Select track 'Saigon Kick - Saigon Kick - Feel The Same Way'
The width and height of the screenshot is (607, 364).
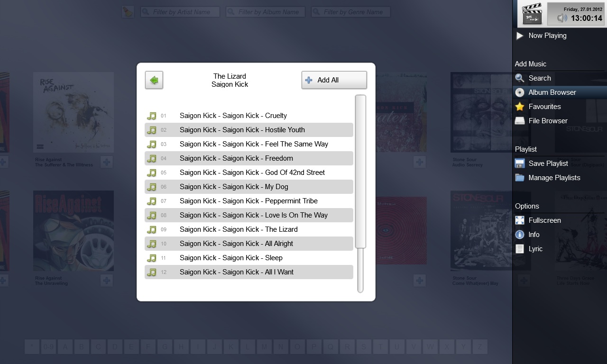coord(249,144)
